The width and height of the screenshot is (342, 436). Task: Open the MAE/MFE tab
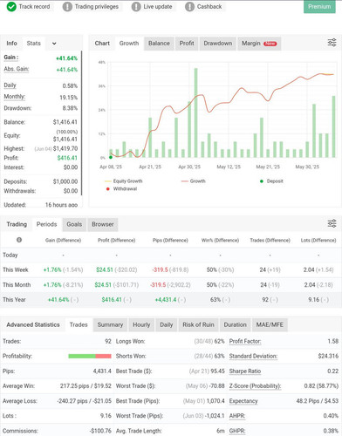(270, 324)
